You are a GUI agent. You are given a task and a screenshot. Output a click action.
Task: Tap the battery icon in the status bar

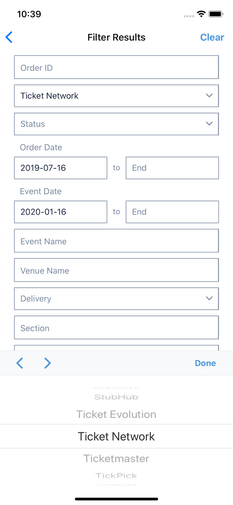click(216, 14)
